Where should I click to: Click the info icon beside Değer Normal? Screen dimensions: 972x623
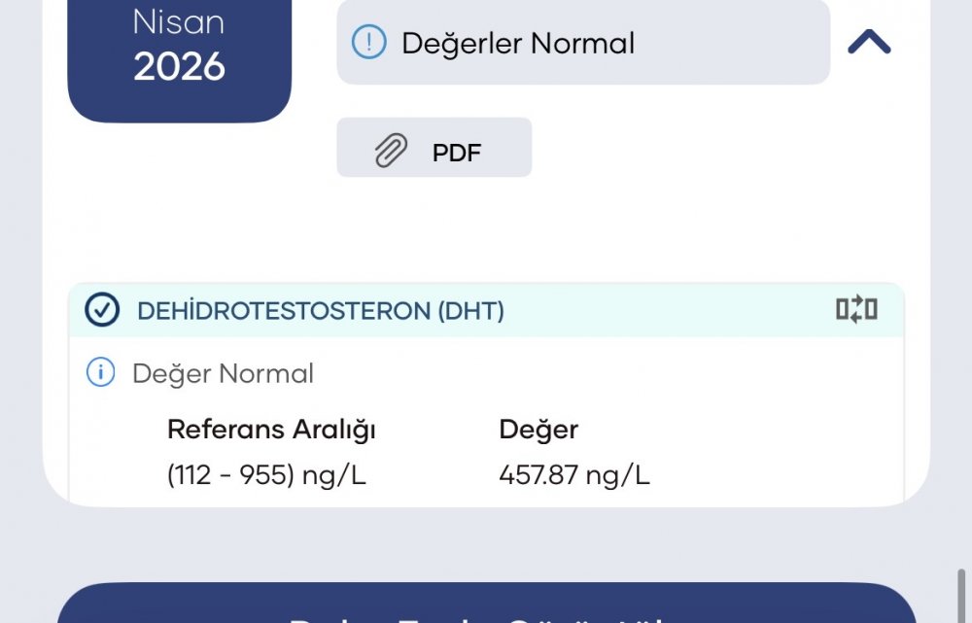100,372
